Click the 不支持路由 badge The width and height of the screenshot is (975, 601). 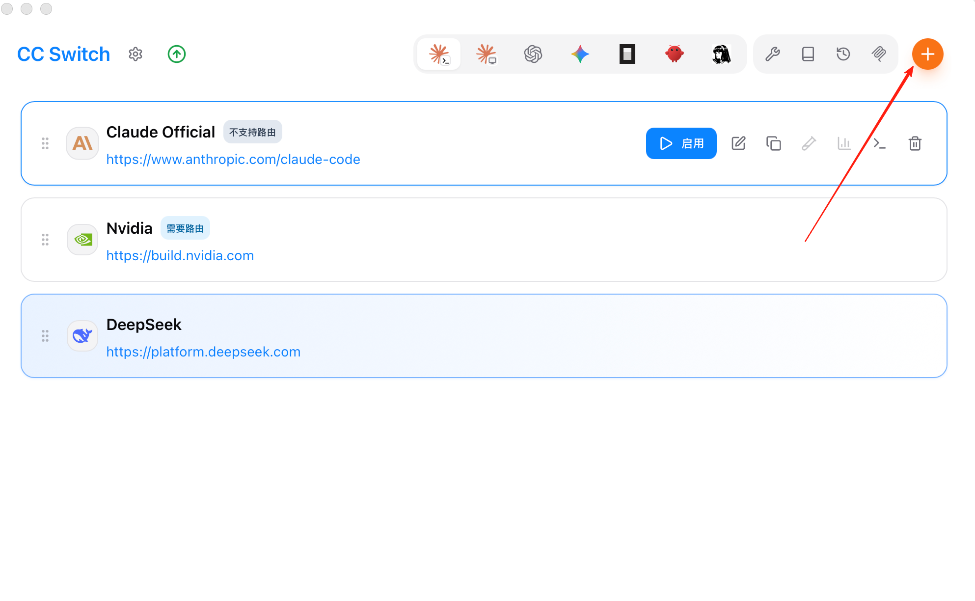point(253,132)
